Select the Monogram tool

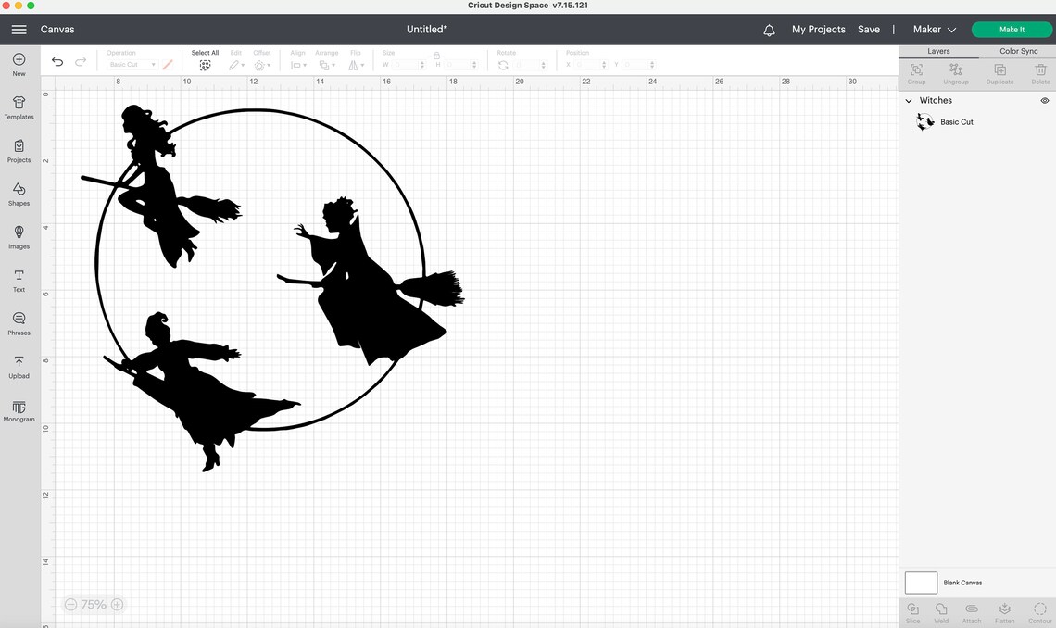coord(19,408)
